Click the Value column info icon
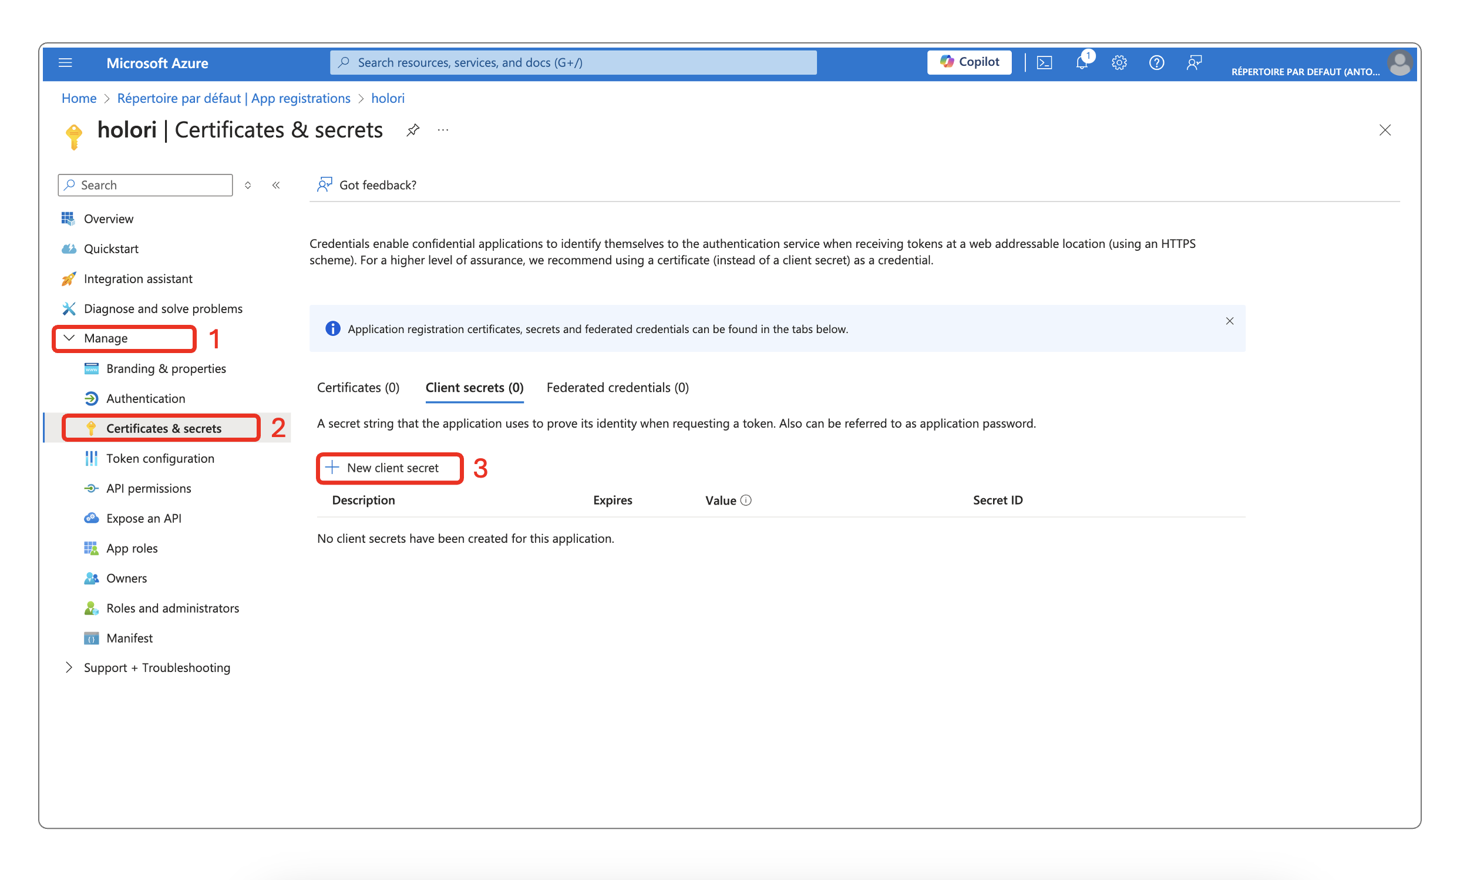1467x880 pixels. pyautogui.click(x=746, y=500)
